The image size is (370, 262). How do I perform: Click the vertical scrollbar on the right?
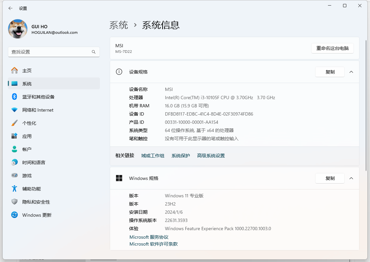(366, 105)
